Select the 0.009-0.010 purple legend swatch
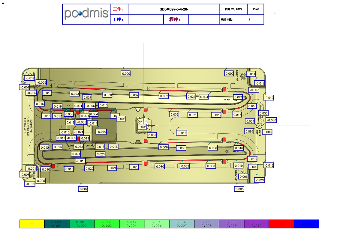Image resolution: width=337 pixels, height=238 pixels. coord(256,224)
